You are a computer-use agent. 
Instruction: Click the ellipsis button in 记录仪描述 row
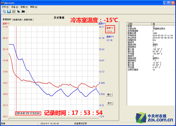(x=173, y=70)
